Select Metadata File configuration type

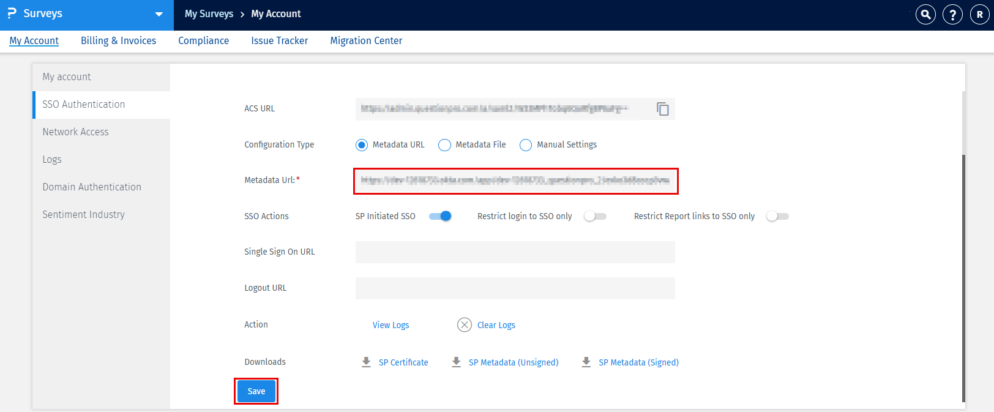[445, 145]
